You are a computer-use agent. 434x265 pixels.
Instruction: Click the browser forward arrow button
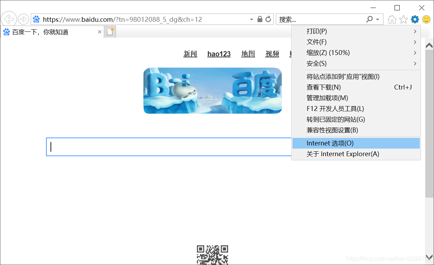[x=23, y=19]
